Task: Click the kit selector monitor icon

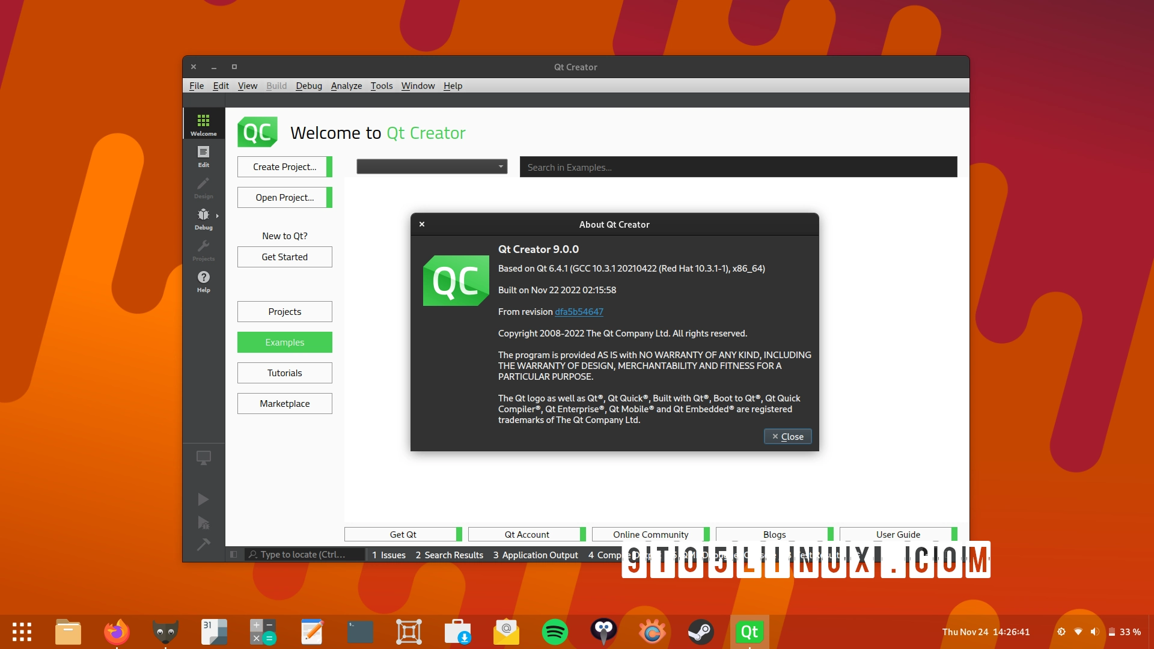Action: point(203,458)
